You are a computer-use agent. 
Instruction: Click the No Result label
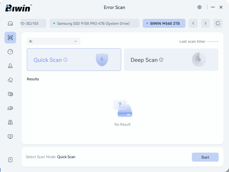coord(122,124)
